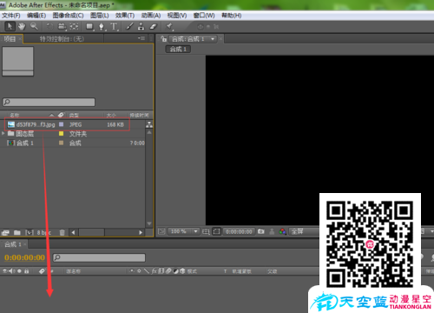This screenshot has height=313, width=434.
Task: Select the Zoom magnifier tool
Action: [x=34, y=27]
